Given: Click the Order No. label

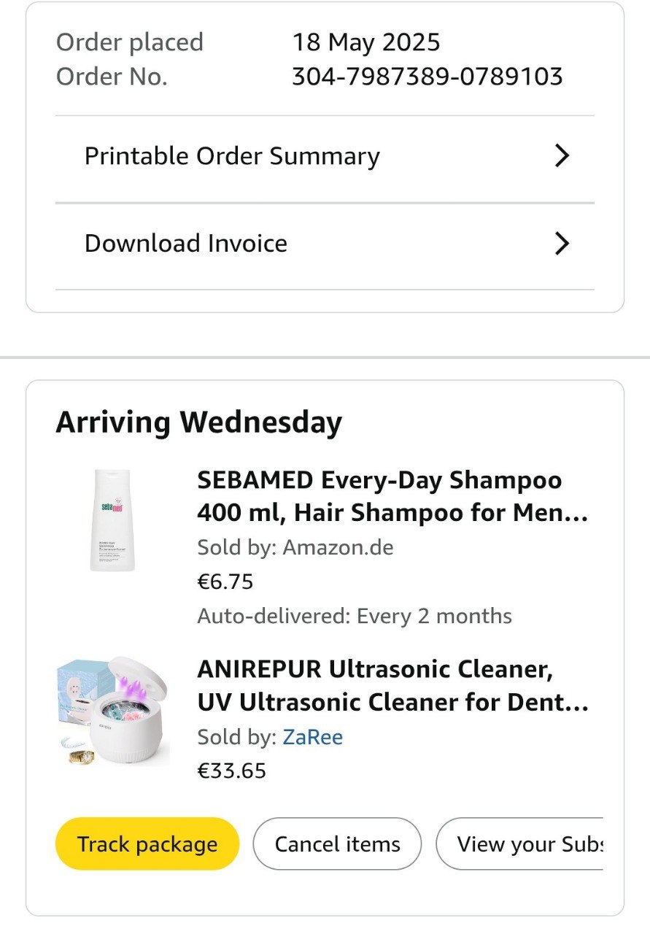Looking at the screenshot, I should [112, 77].
